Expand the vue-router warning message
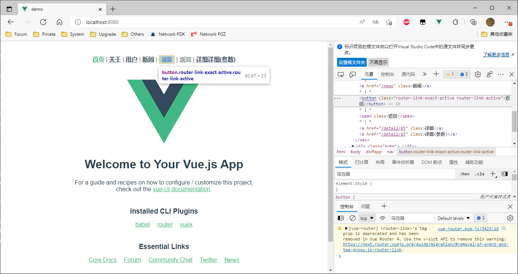Viewport: 518px width, 274px height. click(x=346, y=229)
